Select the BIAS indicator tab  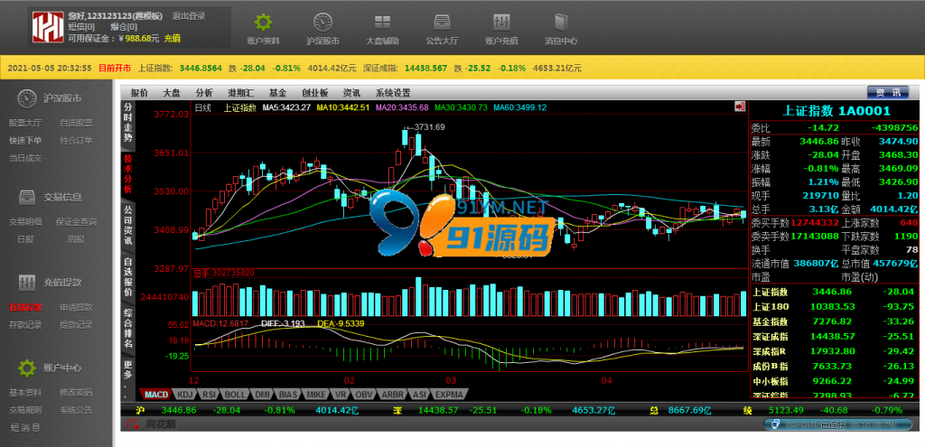(288, 394)
